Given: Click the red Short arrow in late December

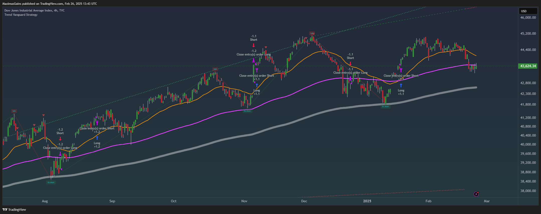Looking at the screenshot, I should click(350, 64).
